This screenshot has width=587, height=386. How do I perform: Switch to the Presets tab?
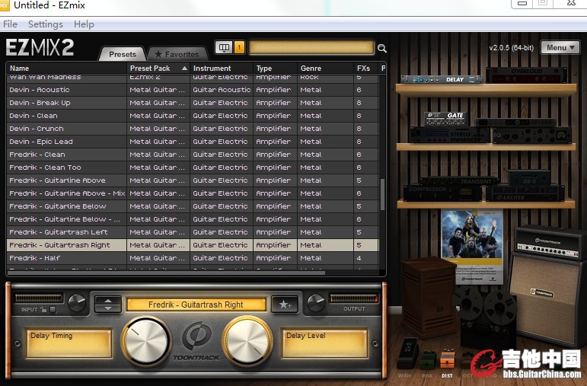[x=123, y=54]
